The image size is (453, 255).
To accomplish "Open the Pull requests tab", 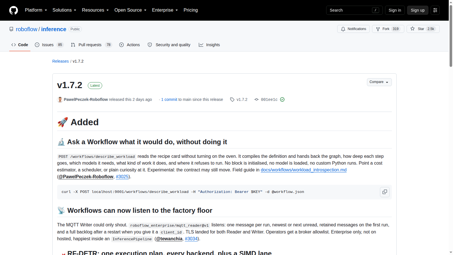I will coord(91,45).
